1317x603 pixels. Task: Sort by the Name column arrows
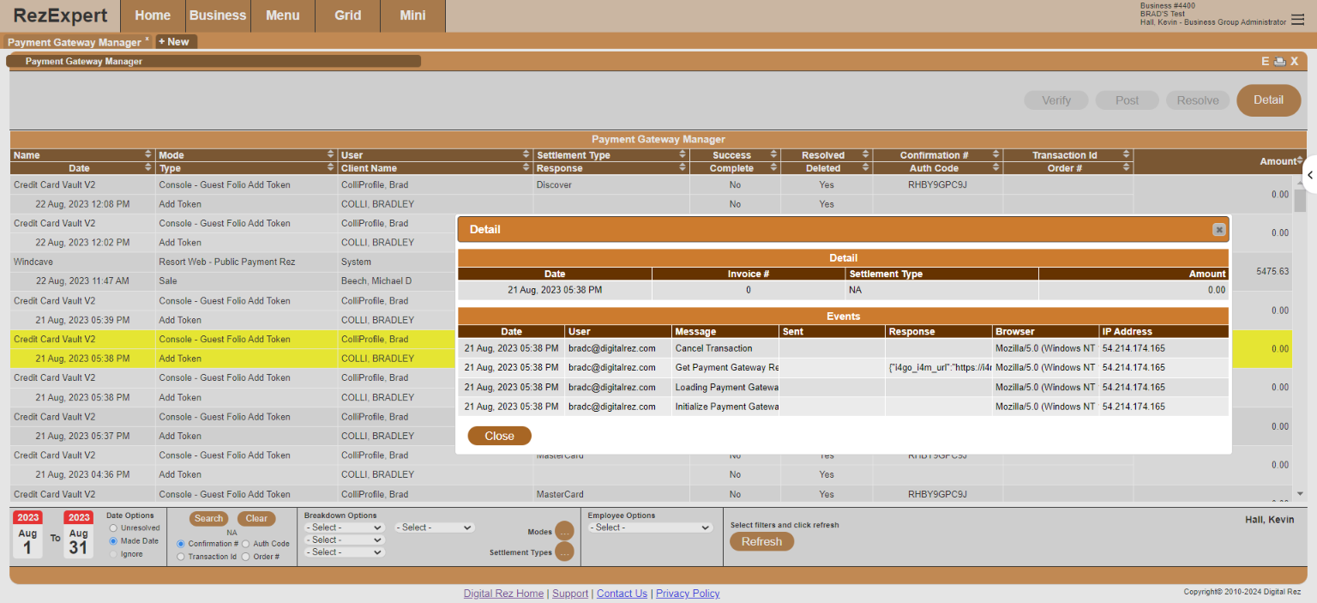coord(148,155)
